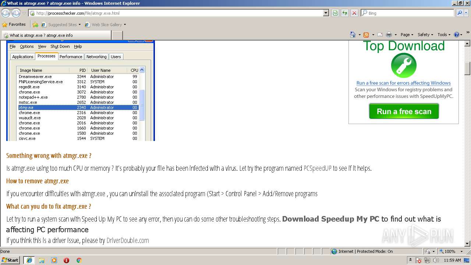This screenshot has height=265, width=471.
Task: Click 'Something wrong with atmgr.exe ?' heading
Action: coord(49,156)
